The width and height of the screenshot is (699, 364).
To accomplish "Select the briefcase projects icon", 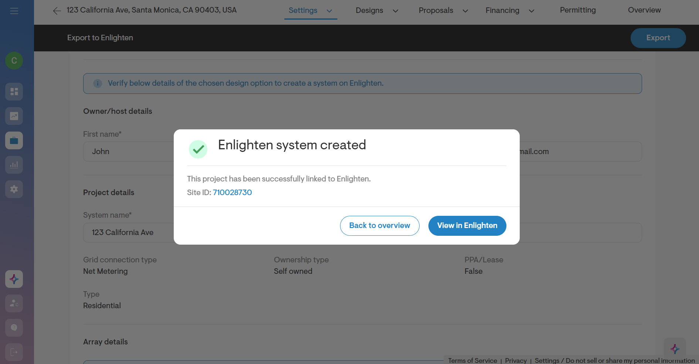I will point(14,140).
